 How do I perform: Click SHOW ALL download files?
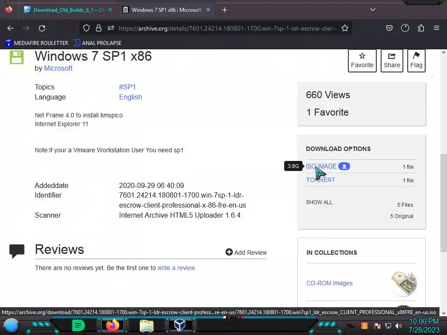click(319, 202)
